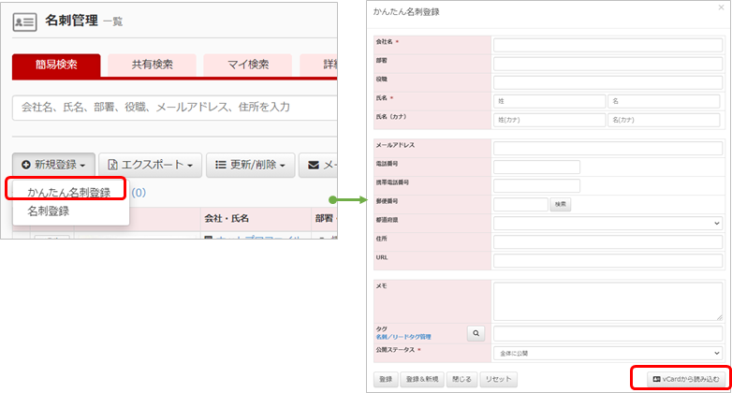
Task: Choose かんたん名刺登録 from the menu
Action: [x=69, y=192]
